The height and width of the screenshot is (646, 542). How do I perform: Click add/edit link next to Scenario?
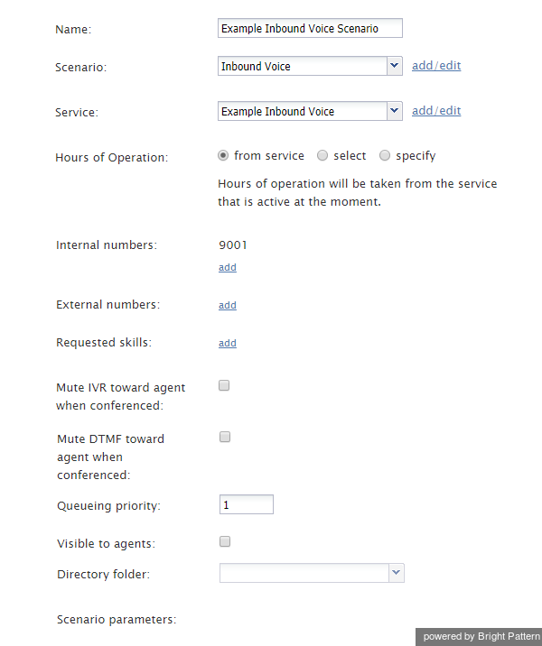pos(436,66)
